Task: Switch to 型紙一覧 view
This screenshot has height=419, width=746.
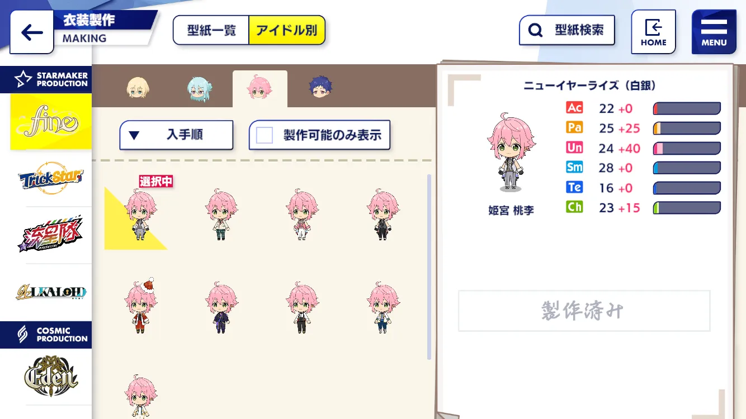Action: pos(211,30)
